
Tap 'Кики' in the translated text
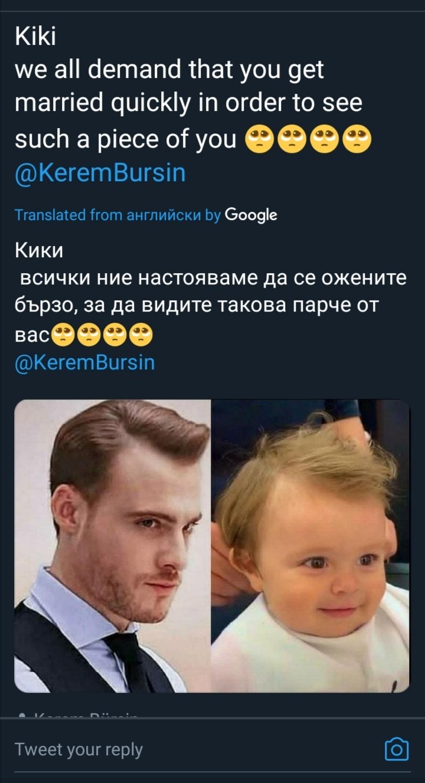point(38,251)
